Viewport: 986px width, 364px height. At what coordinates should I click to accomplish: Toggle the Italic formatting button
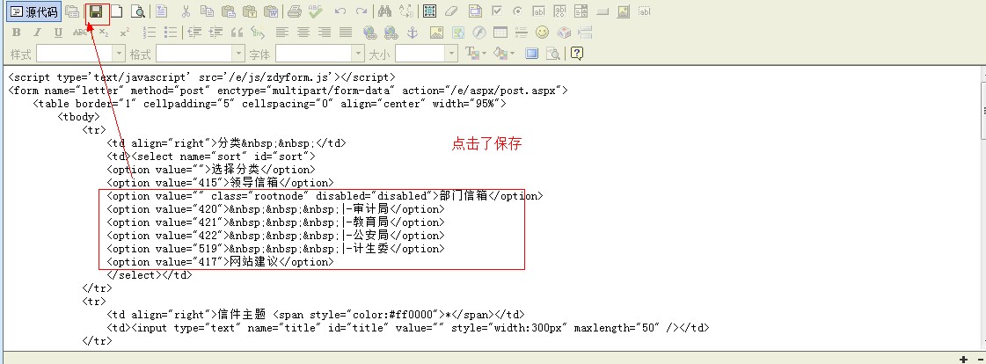pyautogui.click(x=38, y=33)
